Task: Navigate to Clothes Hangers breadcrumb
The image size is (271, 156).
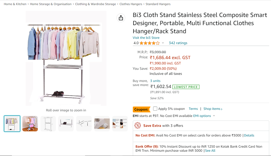Action: coord(131,4)
